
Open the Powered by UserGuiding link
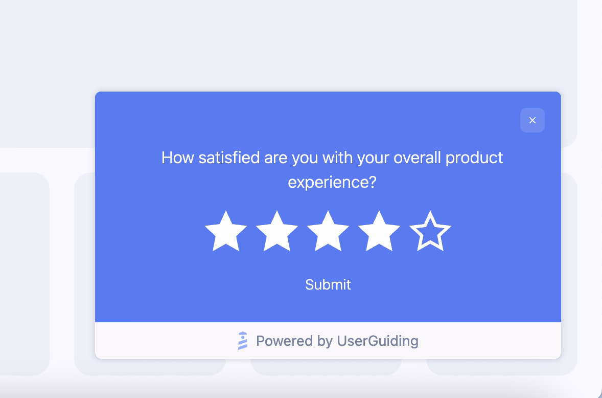pos(337,341)
